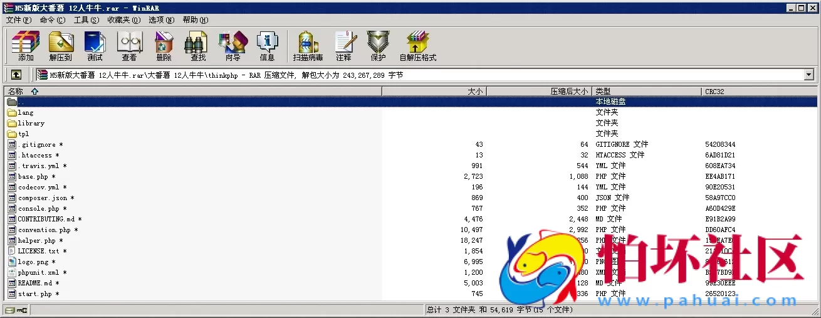Screen dimensions: 821x318
Task: Click the 删除 (Delete) toolbar icon
Action: (x=164, y=46)
